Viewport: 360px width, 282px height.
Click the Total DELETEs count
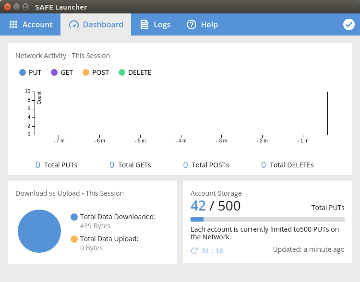(x=264, y=165)
